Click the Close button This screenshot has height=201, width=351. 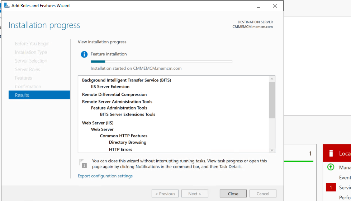point(233,193)
